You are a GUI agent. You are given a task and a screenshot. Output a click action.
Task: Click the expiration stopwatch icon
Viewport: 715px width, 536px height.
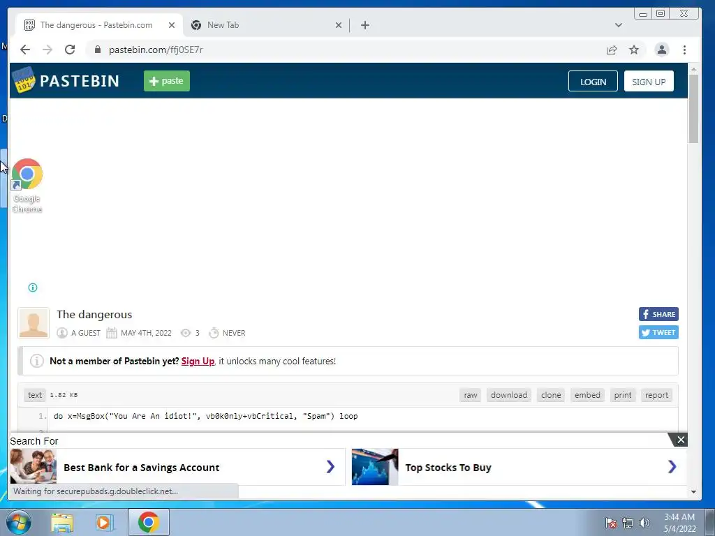(214, 333)
